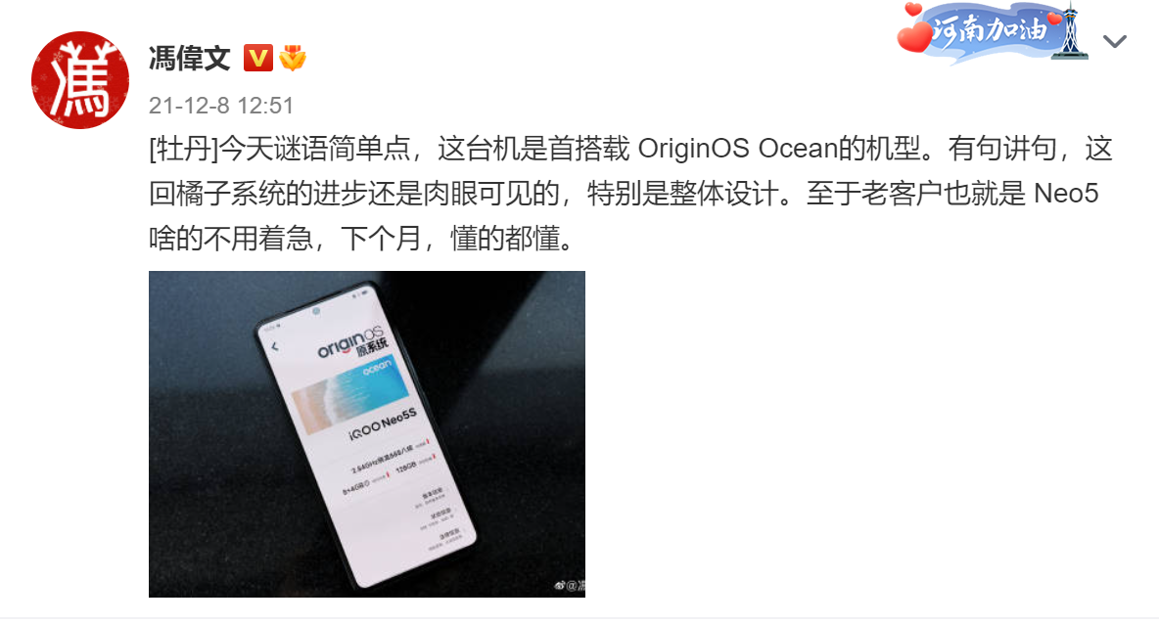Screen dimensions: 1159x624
Task: Click the back arrow on the phone screen in the photo
Action: [275, 346]
